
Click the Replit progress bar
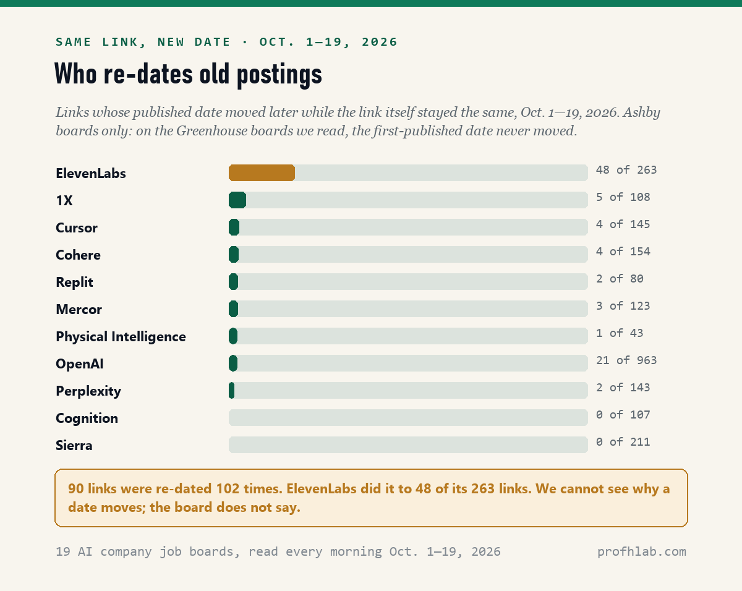tap(408, 282)
